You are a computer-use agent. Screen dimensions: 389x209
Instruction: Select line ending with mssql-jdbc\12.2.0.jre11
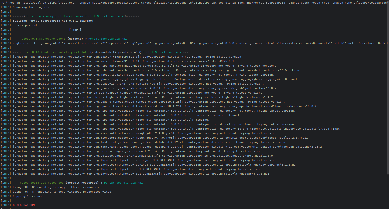pyautogui.click(x=154, y=138)
